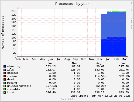Click total minimum value 222.02
This screenshot has width=134, height=102.
75,93
